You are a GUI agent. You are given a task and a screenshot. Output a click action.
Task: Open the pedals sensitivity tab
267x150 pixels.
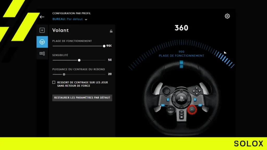(42, 54)
